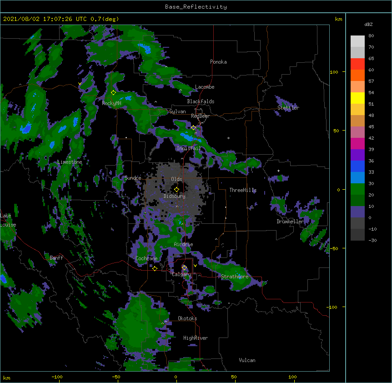Select the bright green 20–30 dBZ legend band
392x383 pixels.
(357, 189)
